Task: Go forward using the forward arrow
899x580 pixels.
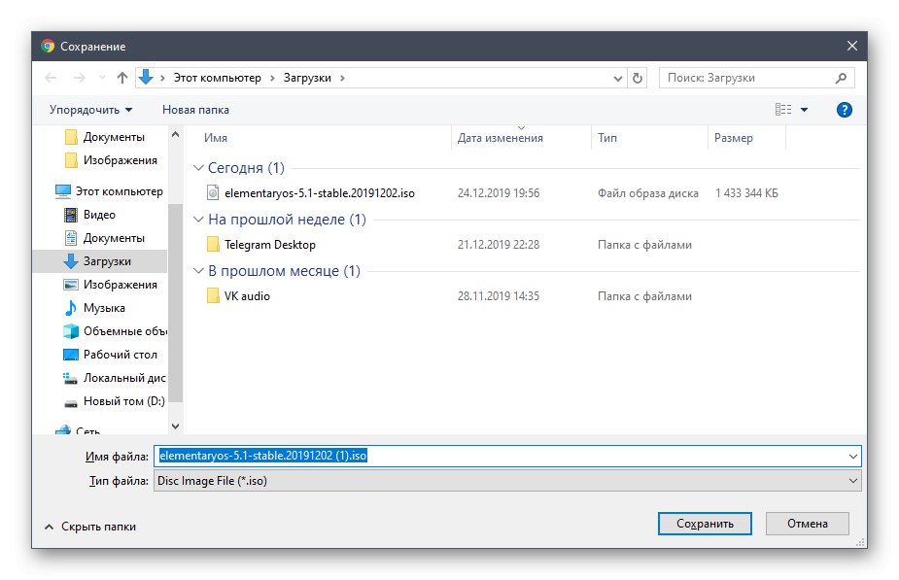Action: click(79, 78)
